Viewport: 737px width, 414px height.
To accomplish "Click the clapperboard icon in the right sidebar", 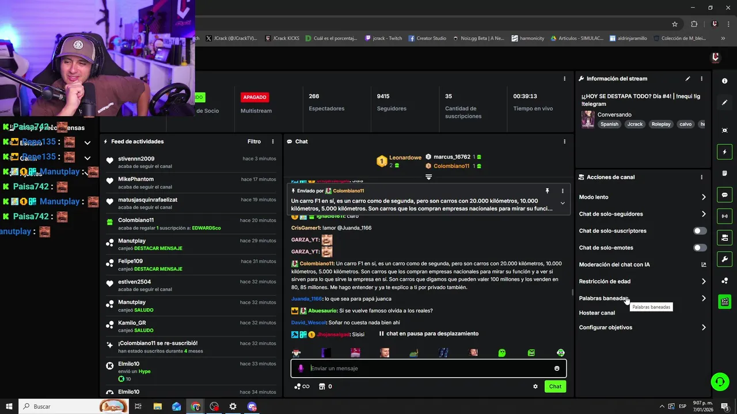I will point(724,302).
